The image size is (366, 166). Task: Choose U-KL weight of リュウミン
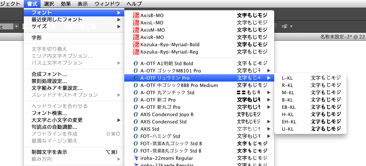click(310, 129)
